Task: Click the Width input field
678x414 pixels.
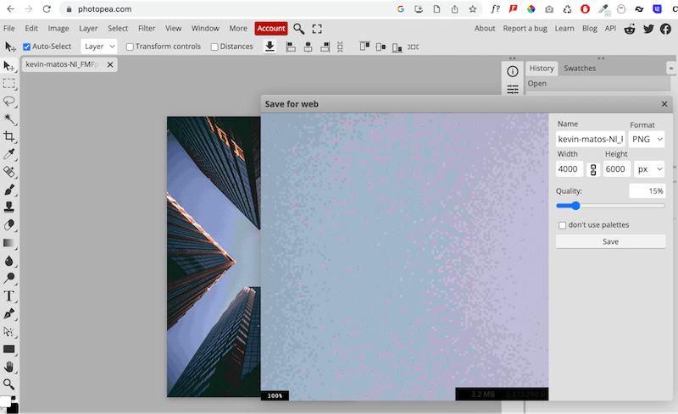Action: point(570,169)
